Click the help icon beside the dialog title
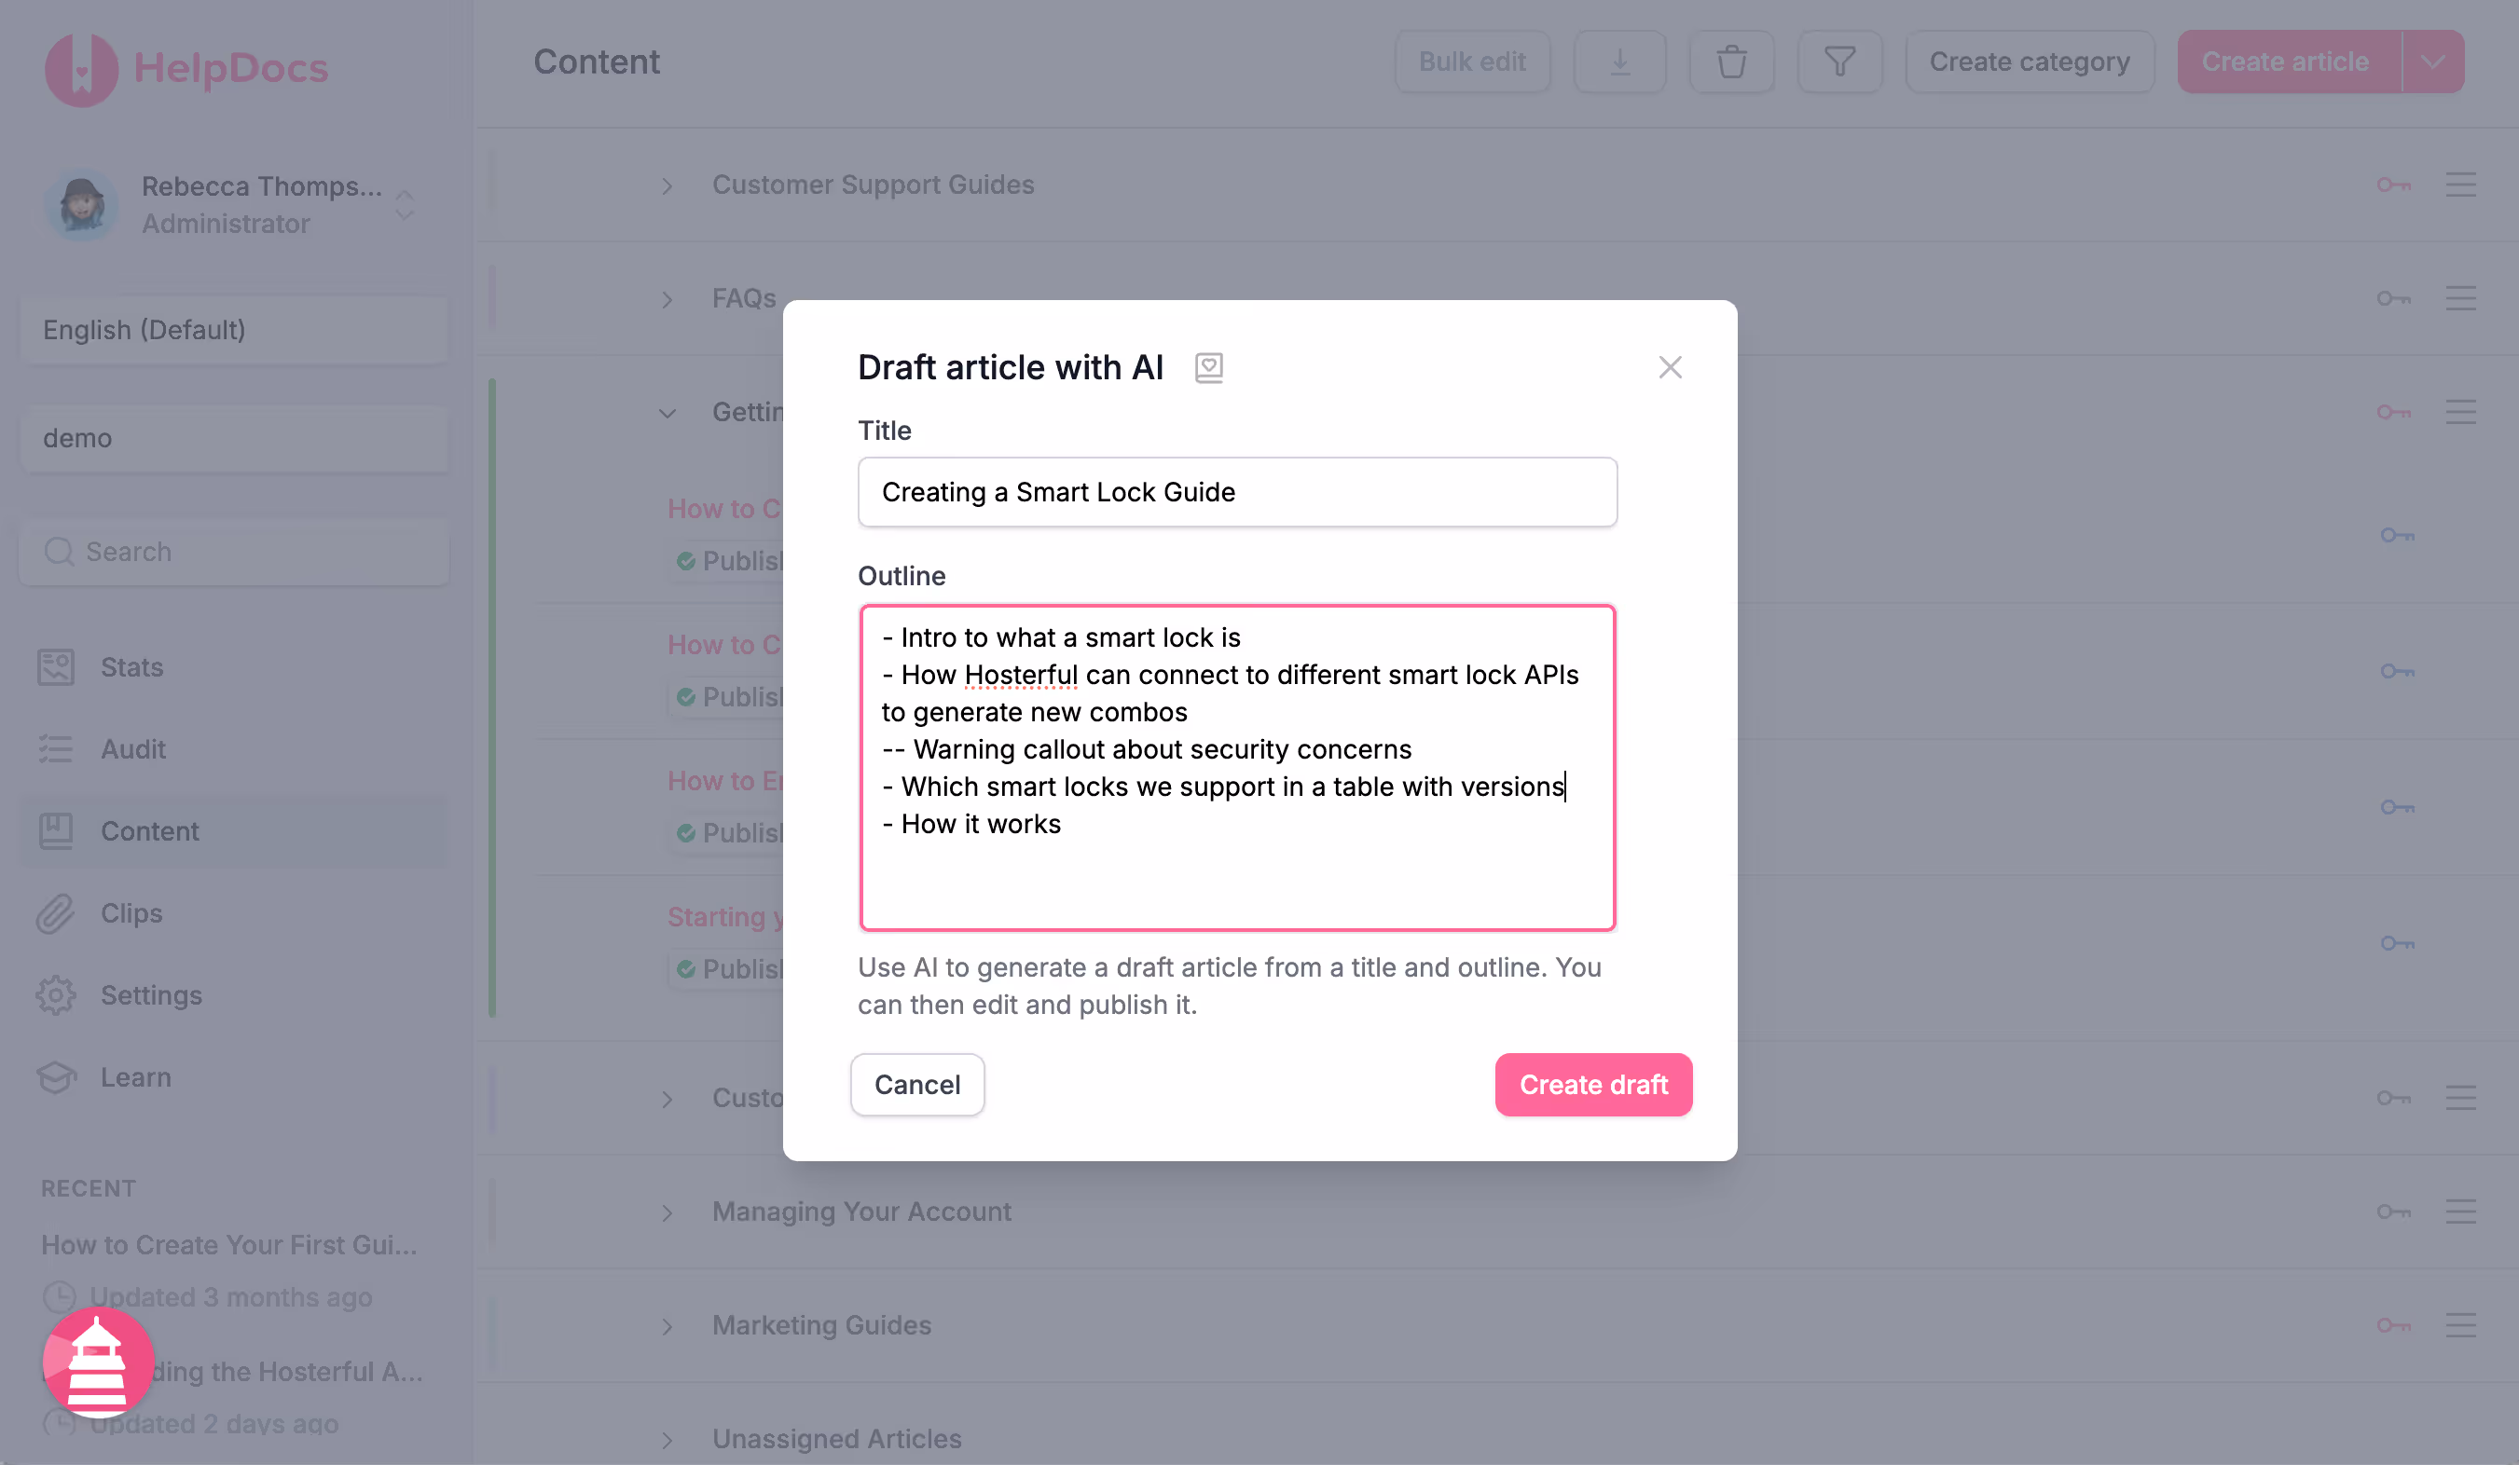 tap(1208, 368)
